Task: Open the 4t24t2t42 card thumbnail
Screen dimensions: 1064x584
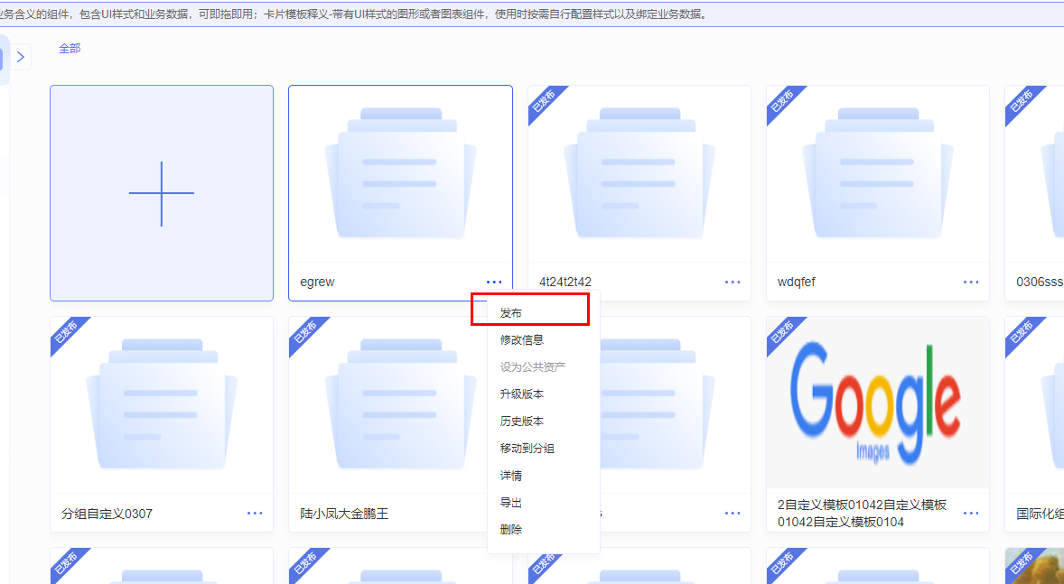Action: click(x=639, y=173)
